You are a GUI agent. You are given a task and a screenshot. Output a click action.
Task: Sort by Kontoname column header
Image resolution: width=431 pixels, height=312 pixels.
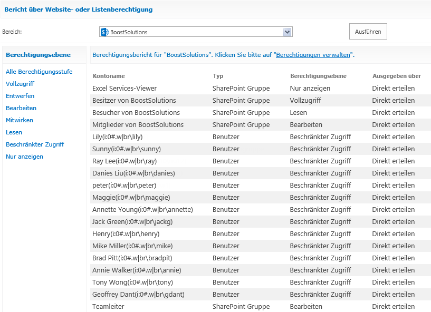(x=109, y=76)
